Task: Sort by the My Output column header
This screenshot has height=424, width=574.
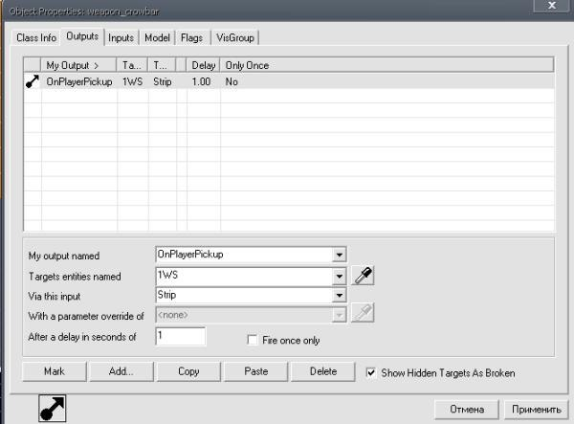Action: click(x=78, y=65)
